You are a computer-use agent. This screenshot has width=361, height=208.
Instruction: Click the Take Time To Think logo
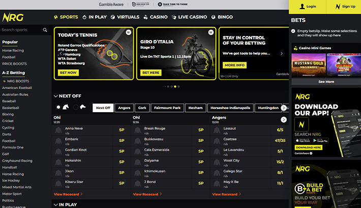[x=173, y=5]
